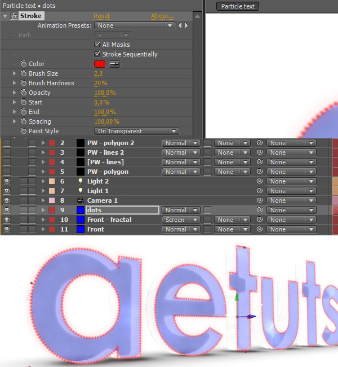Click parent pick whip for Camera 1

(260, 200)
